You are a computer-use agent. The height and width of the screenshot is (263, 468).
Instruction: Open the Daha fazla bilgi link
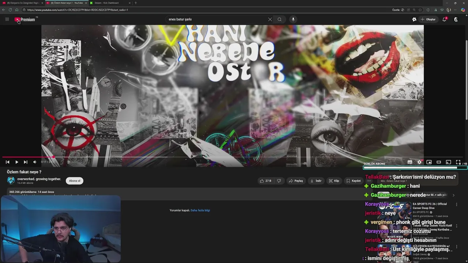pos(200,210)
